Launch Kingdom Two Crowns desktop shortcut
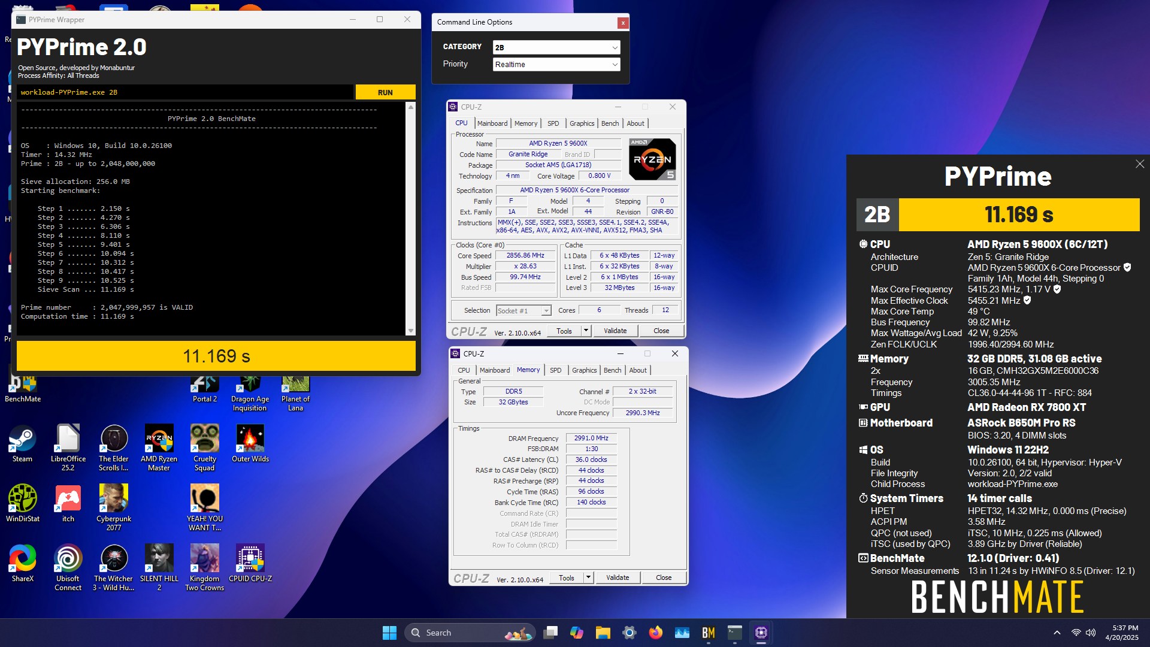Image resolution: width=1150 pixels, height=647 pixels. coord(204,567)
